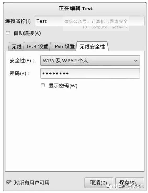Focus the 连接名称 field containing Test
The width and height of the screenshot is (148, 193).
click(x=89, y=21)
